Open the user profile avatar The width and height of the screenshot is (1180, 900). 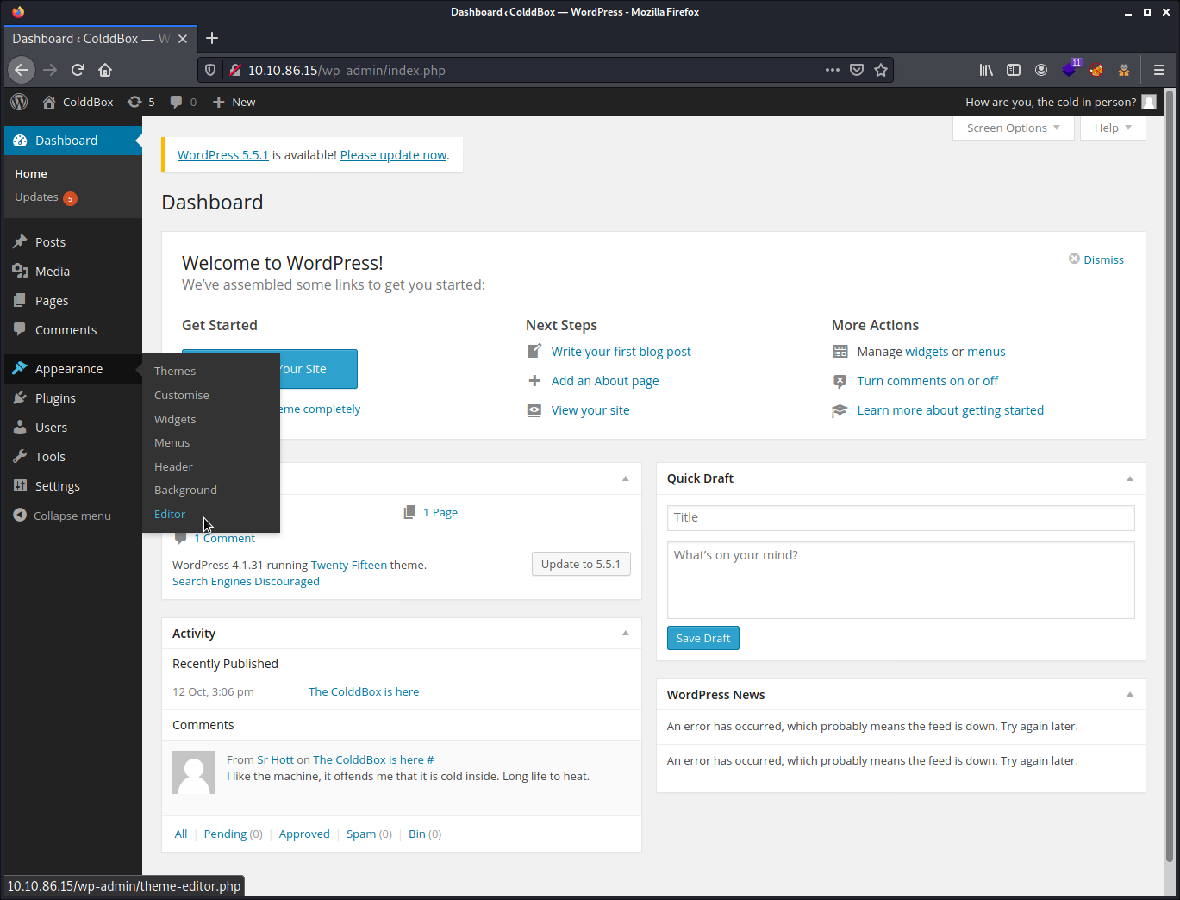[1148, 102]
